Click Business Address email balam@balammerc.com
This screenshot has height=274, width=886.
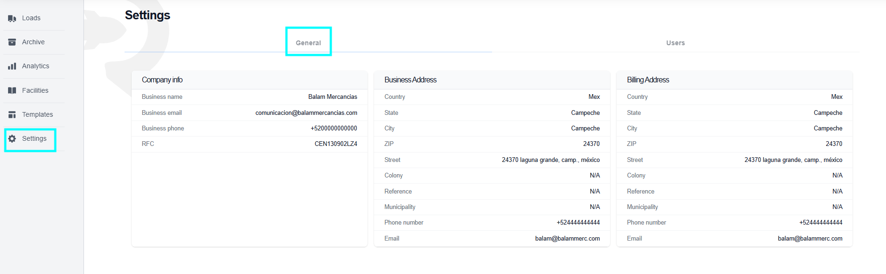568,239
